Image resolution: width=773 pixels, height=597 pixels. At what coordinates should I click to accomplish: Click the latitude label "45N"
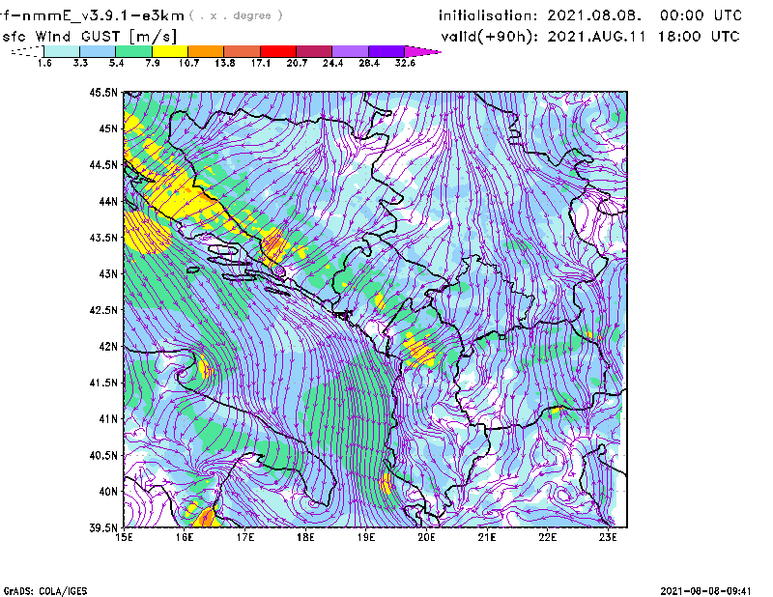pos(108,128)
